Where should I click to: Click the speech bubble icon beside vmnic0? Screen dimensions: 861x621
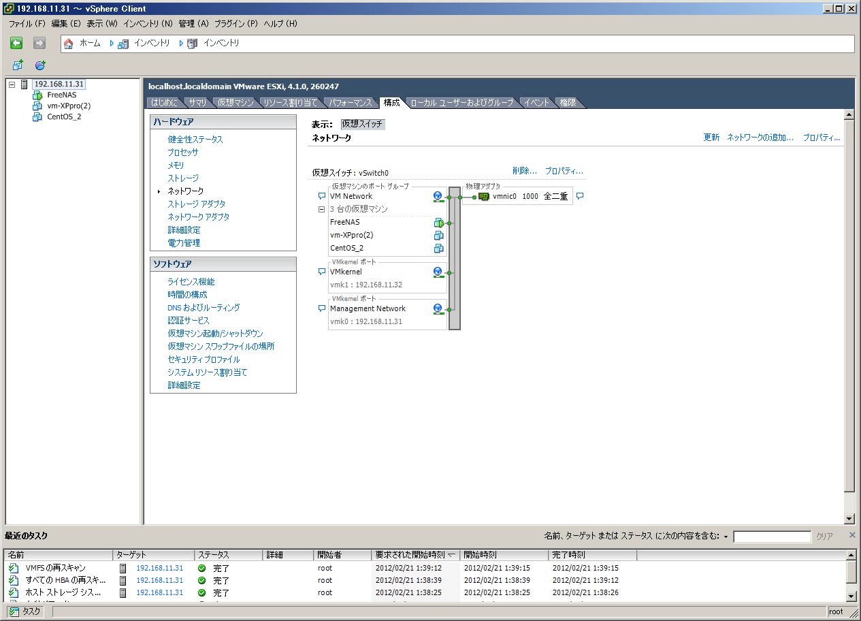[x=580, y=196]
